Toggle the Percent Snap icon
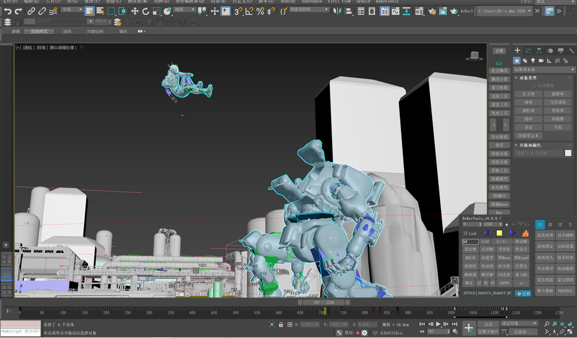The height and width of the screenshot is (338, 577). (x=260, y=11)
